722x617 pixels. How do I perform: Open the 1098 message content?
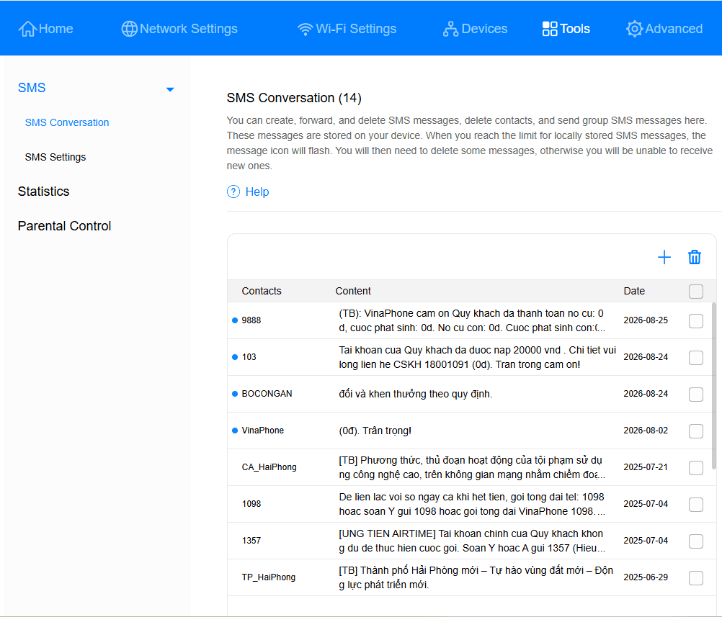tap(473, 504)
